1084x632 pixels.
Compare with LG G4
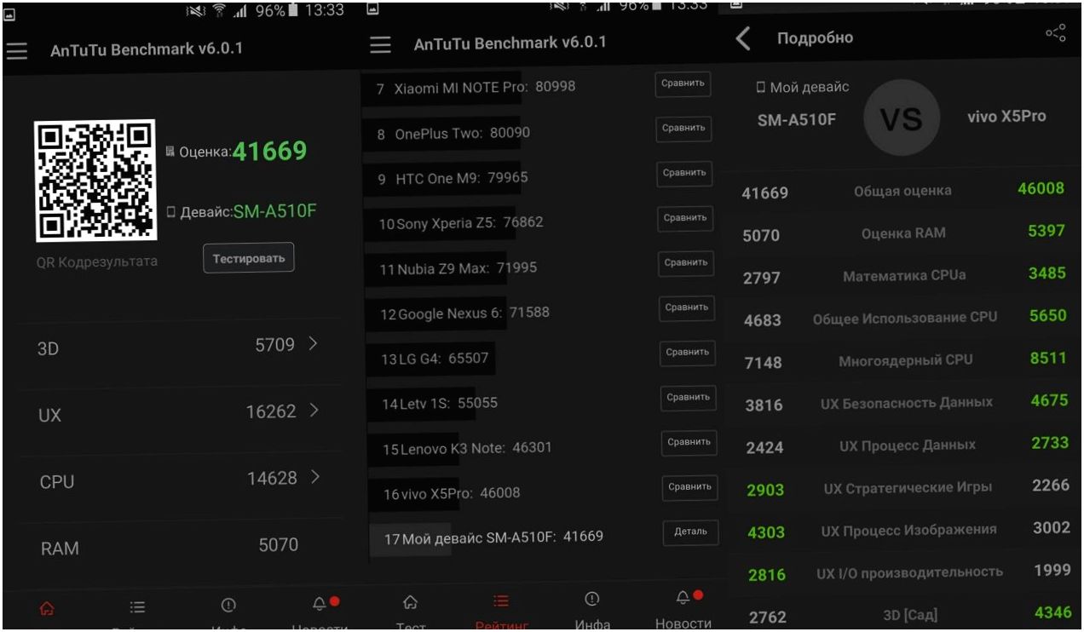pyautogui.click(x=688, y=352)
